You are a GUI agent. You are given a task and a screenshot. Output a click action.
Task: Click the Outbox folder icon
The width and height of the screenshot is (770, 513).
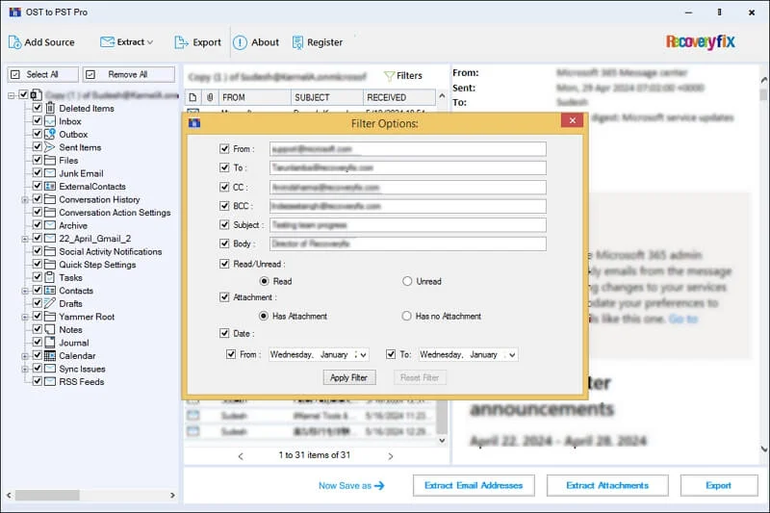point(50,134)
